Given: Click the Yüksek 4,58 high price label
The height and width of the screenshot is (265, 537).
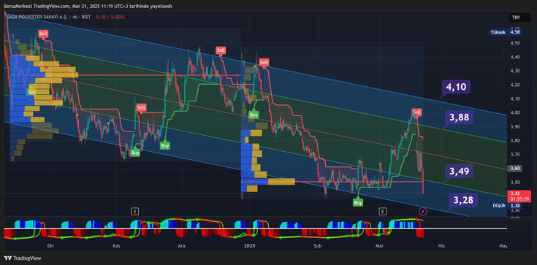Looking at the screenshot, I should click(x=506, y=32).
